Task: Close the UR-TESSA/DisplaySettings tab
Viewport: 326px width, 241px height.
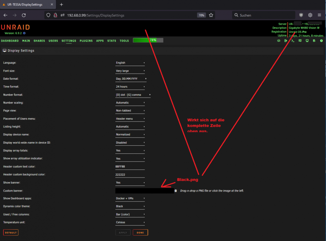Action: click(52, 4)
